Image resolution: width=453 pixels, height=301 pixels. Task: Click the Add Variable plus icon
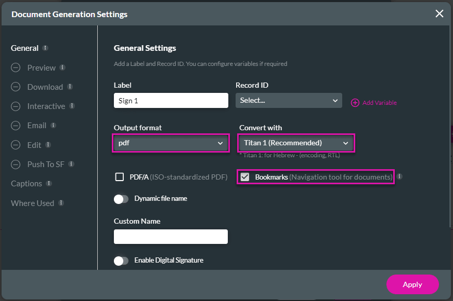tap(355, 103)
